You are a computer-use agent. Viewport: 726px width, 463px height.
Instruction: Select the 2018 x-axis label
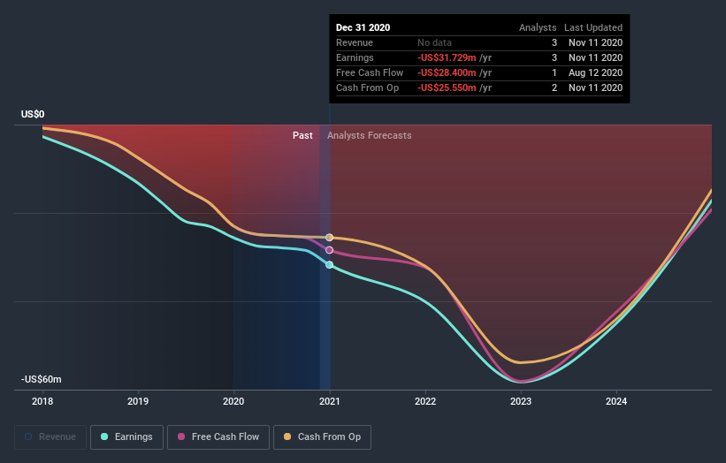pyautogui.click(x=42, y=401)
